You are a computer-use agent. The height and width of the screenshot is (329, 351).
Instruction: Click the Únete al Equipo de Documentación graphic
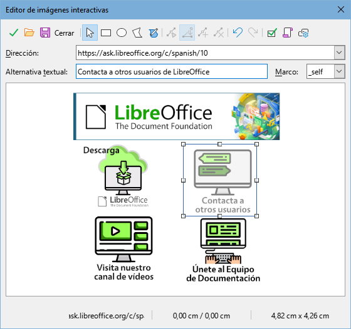[223, 250]
